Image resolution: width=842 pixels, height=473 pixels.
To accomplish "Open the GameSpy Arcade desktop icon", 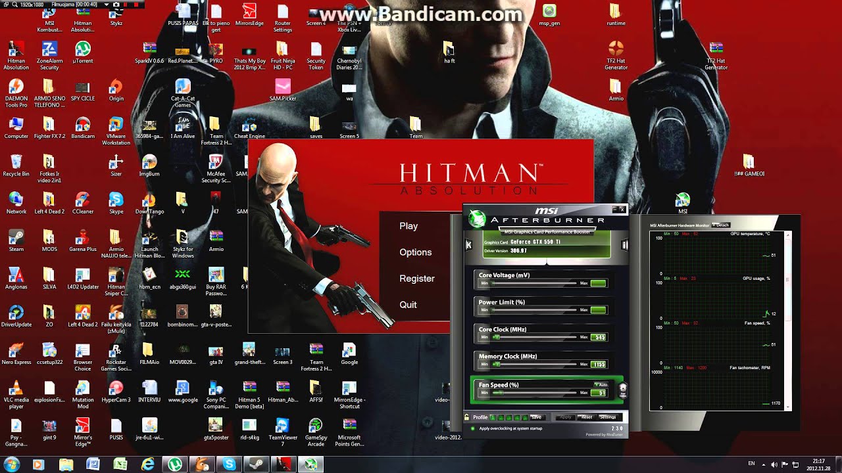I will click(316, 432).
